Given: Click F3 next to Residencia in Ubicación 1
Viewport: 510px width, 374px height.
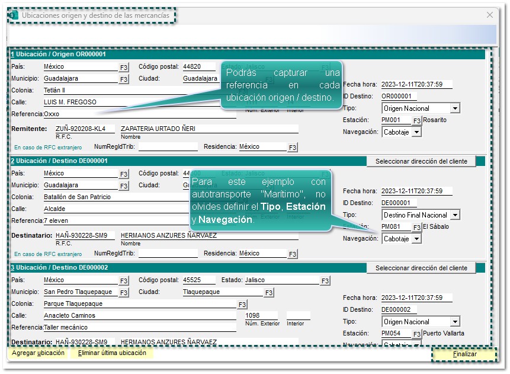Looking at the screenshot, I should 293,147.
